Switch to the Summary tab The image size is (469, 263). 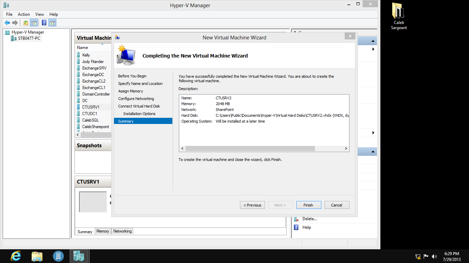pos(85,231)
